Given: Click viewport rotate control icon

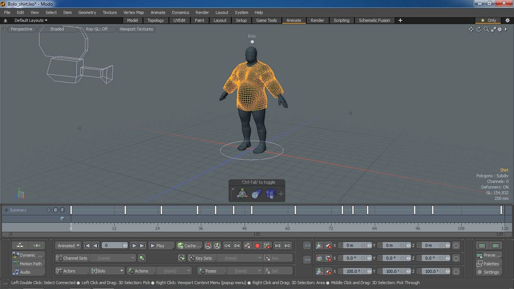Looking at the screenshot, I should click(x=479, y=29).
